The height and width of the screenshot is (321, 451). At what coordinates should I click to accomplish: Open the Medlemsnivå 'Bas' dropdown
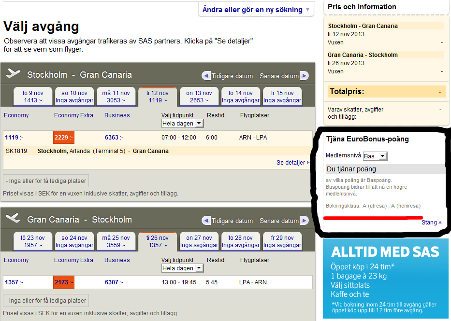tap(375, 156)
